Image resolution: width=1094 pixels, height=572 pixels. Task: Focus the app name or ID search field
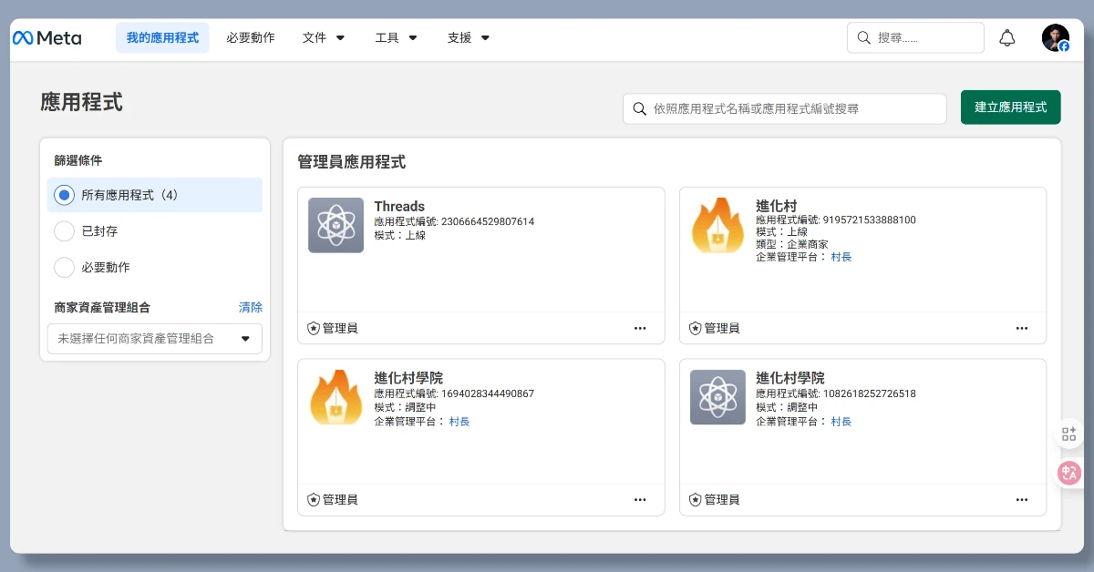pos(785,108)
